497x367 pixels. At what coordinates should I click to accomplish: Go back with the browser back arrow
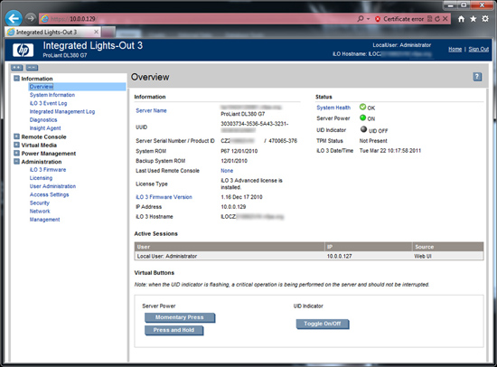(x=14, y=18)
